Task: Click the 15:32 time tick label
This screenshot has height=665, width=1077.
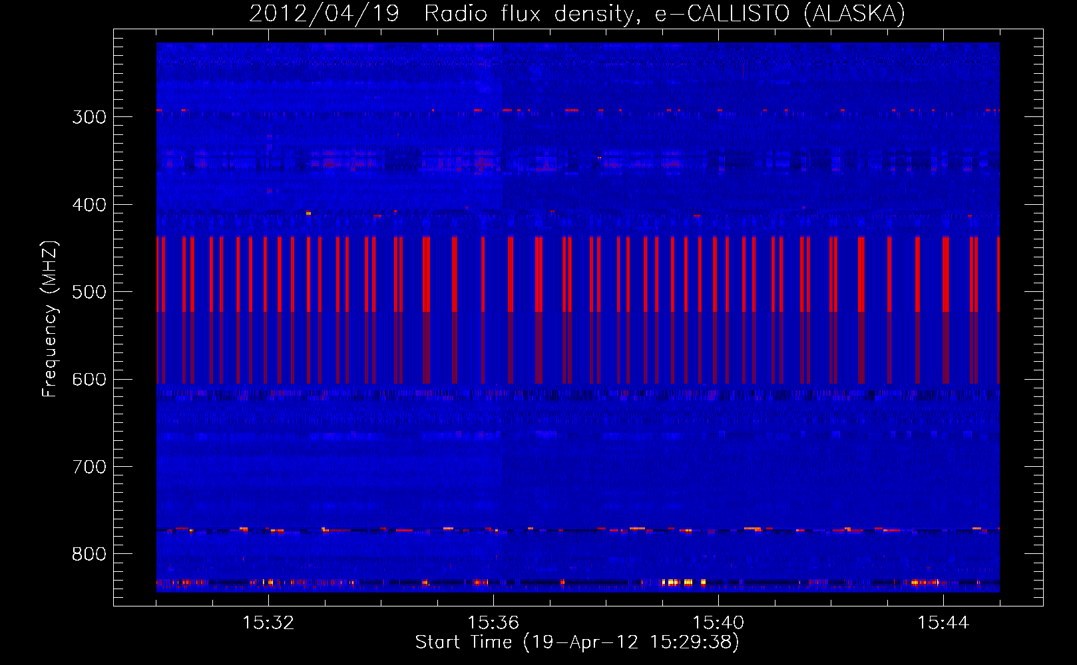Action: click(268, 623)
